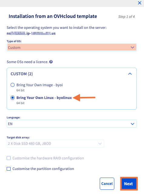This screenshot has width=144, height=194.
Task: Open the Language EN dropdown
Action: pos(72,124)
